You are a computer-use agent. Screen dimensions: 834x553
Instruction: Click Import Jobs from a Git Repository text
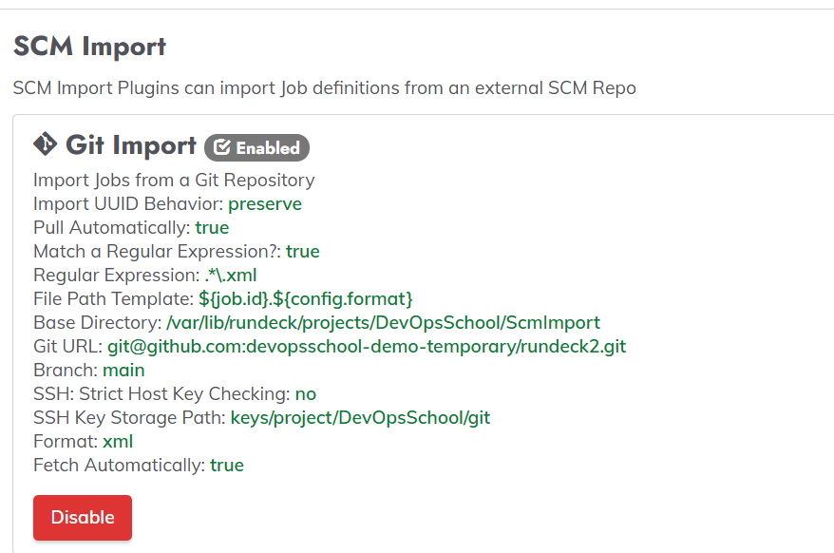coord(174,181)
